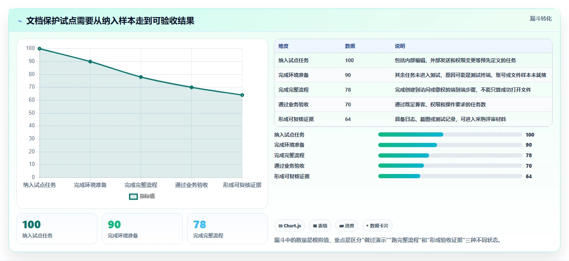Viewport: 569px width, 261px height.
Task: Select the 进度 tag chip
Action: (x=347, y=226)
